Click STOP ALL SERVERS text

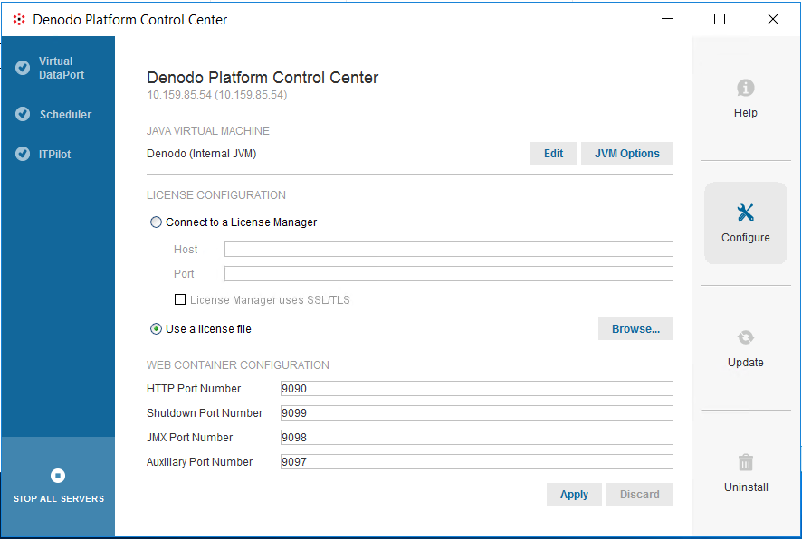(59, 498)
